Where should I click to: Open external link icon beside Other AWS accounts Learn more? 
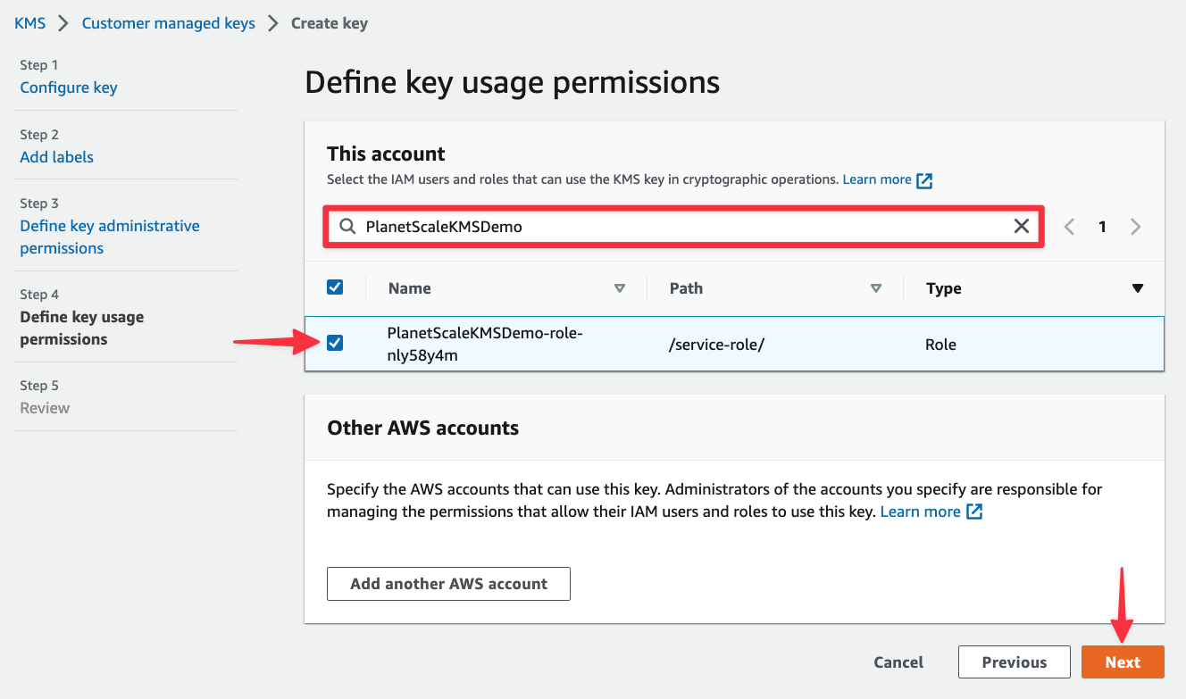[x=975, y=512]
